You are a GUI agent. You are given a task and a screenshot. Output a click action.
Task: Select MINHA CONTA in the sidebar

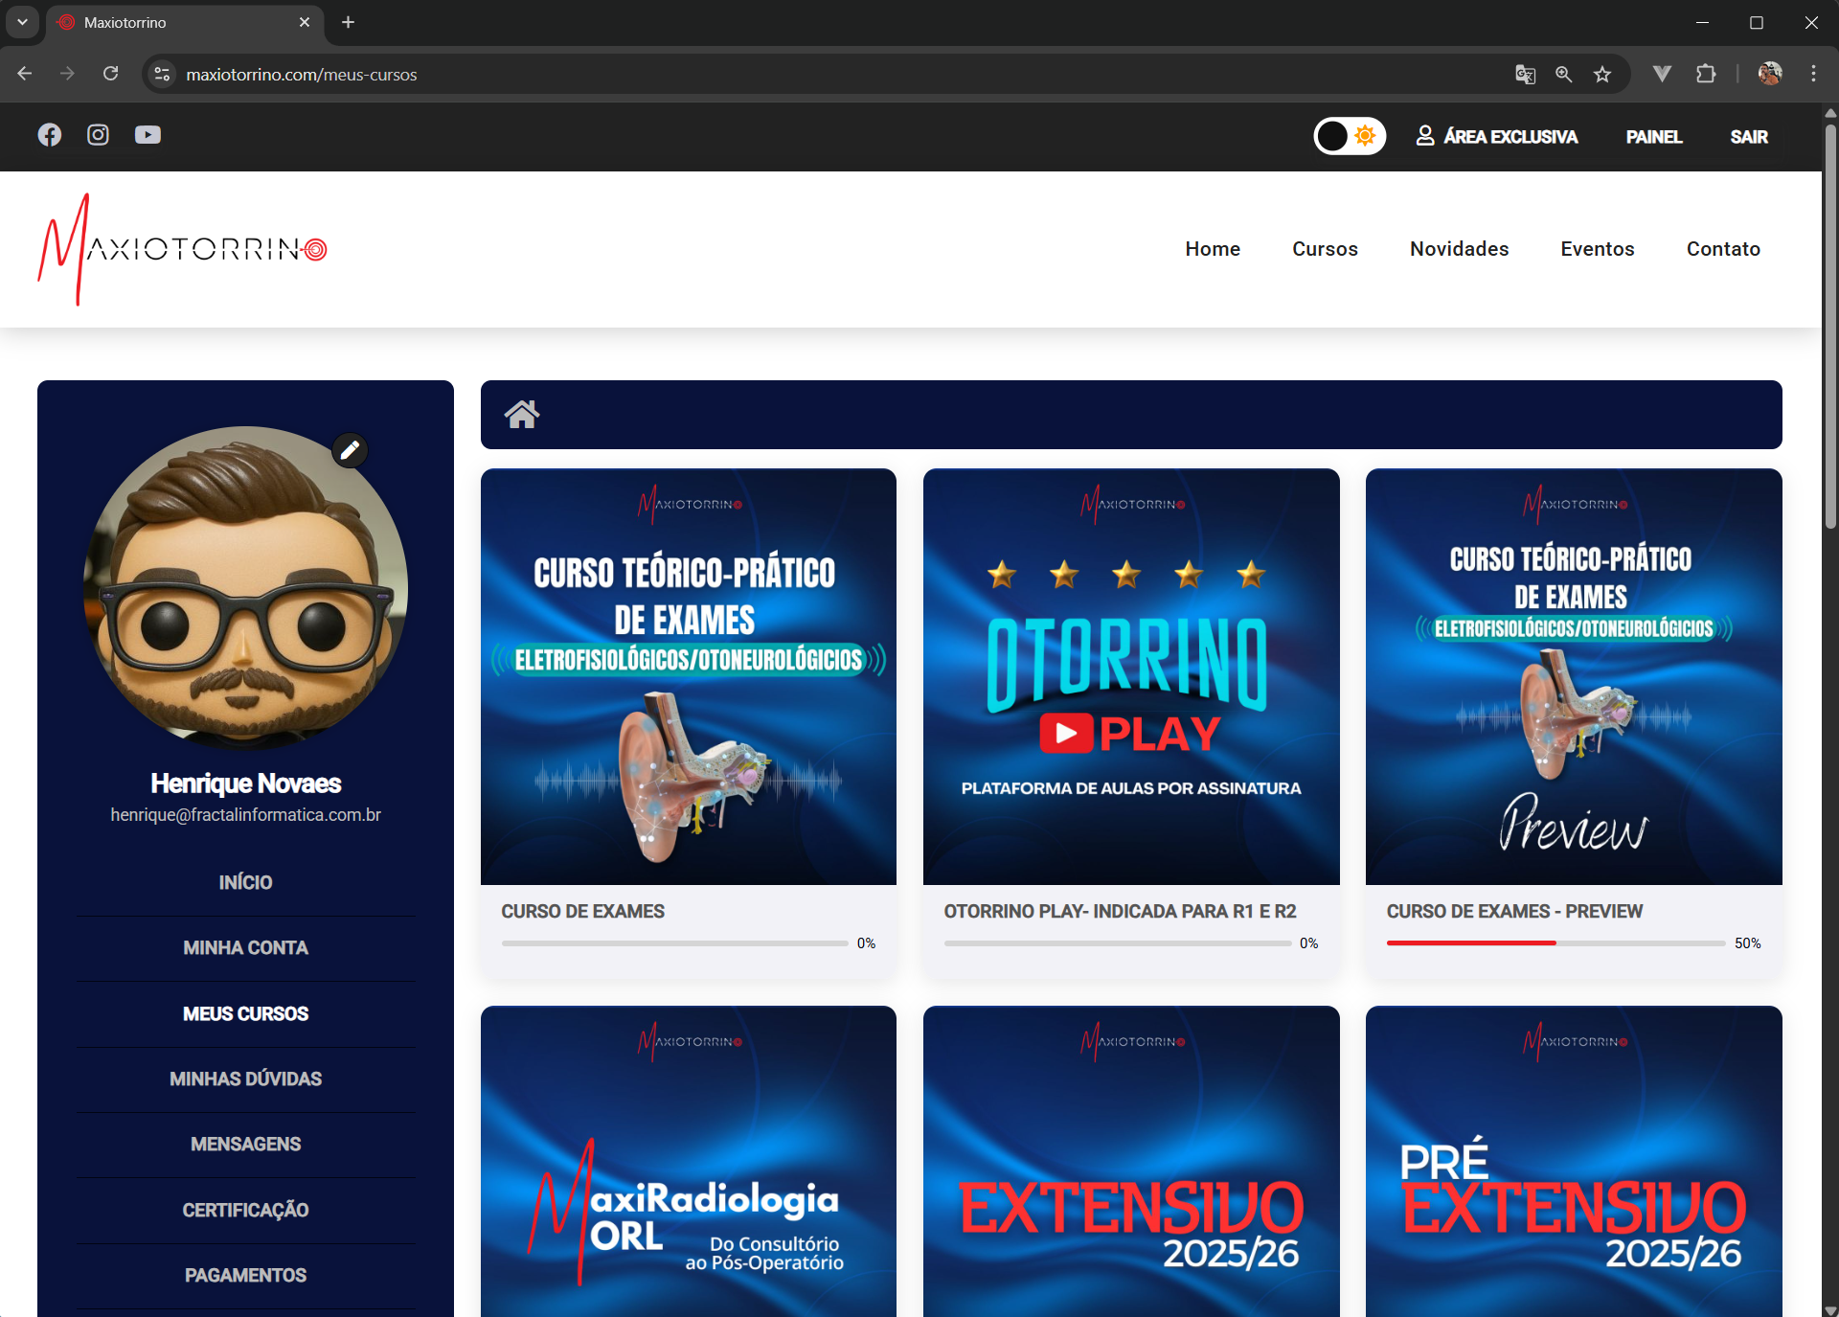[246, 948]
